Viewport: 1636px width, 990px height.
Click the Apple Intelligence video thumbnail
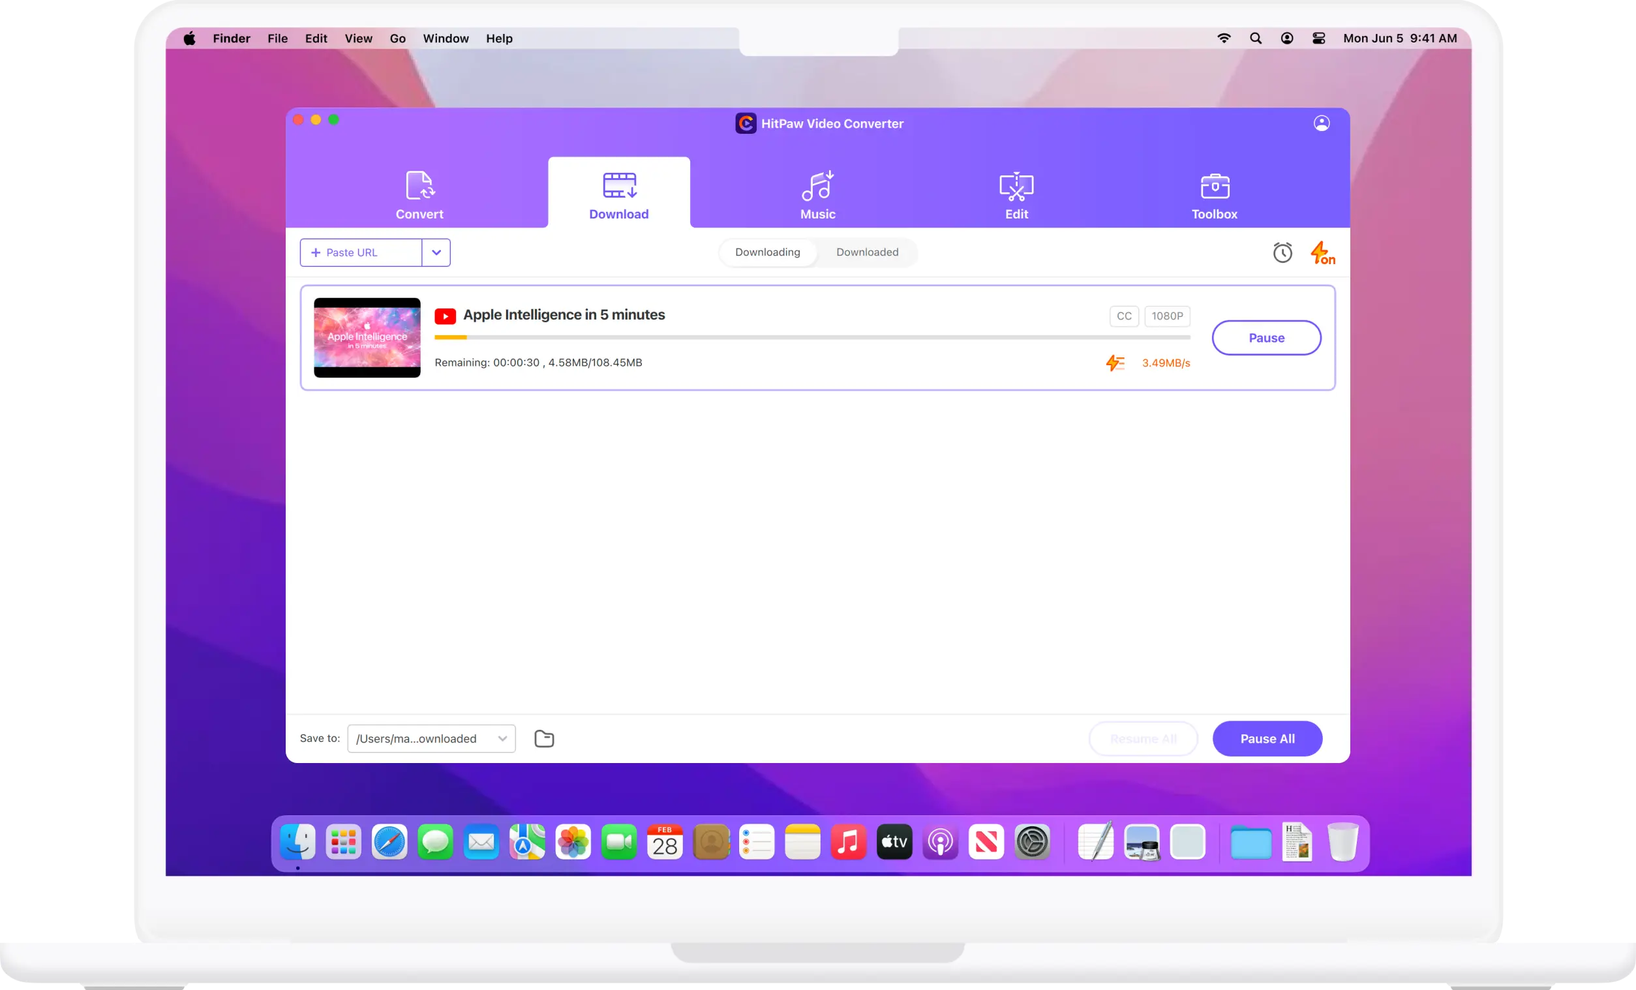367,337
